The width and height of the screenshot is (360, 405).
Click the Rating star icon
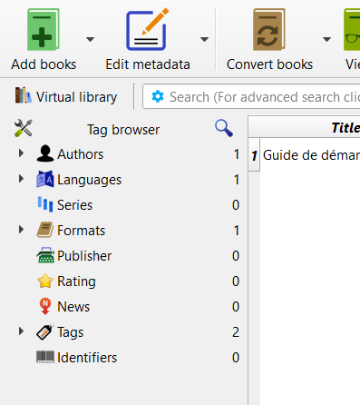(45, 281)
